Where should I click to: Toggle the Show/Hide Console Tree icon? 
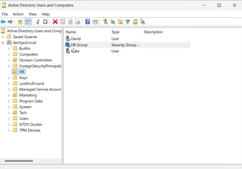[x=28, y=22]
